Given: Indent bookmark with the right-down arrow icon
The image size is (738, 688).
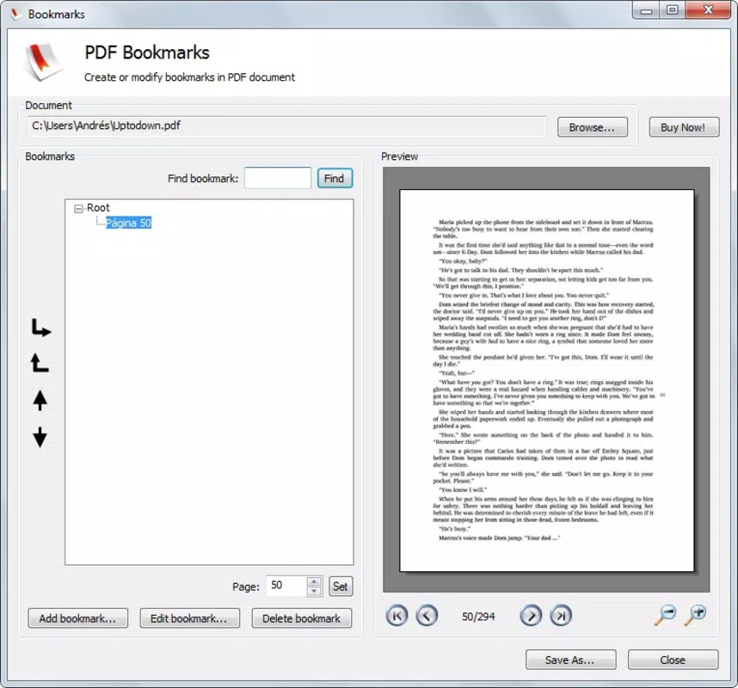Looking at the screenshot, I should tap(41, 328).
